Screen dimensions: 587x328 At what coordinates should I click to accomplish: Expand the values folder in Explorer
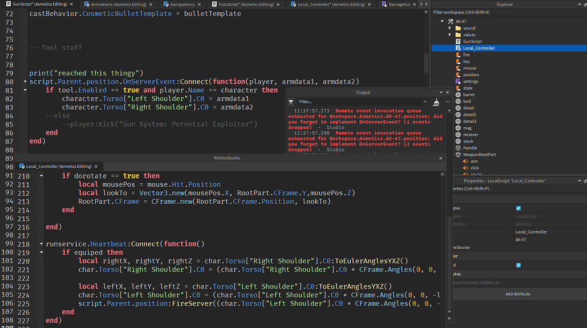coord(450,35)
